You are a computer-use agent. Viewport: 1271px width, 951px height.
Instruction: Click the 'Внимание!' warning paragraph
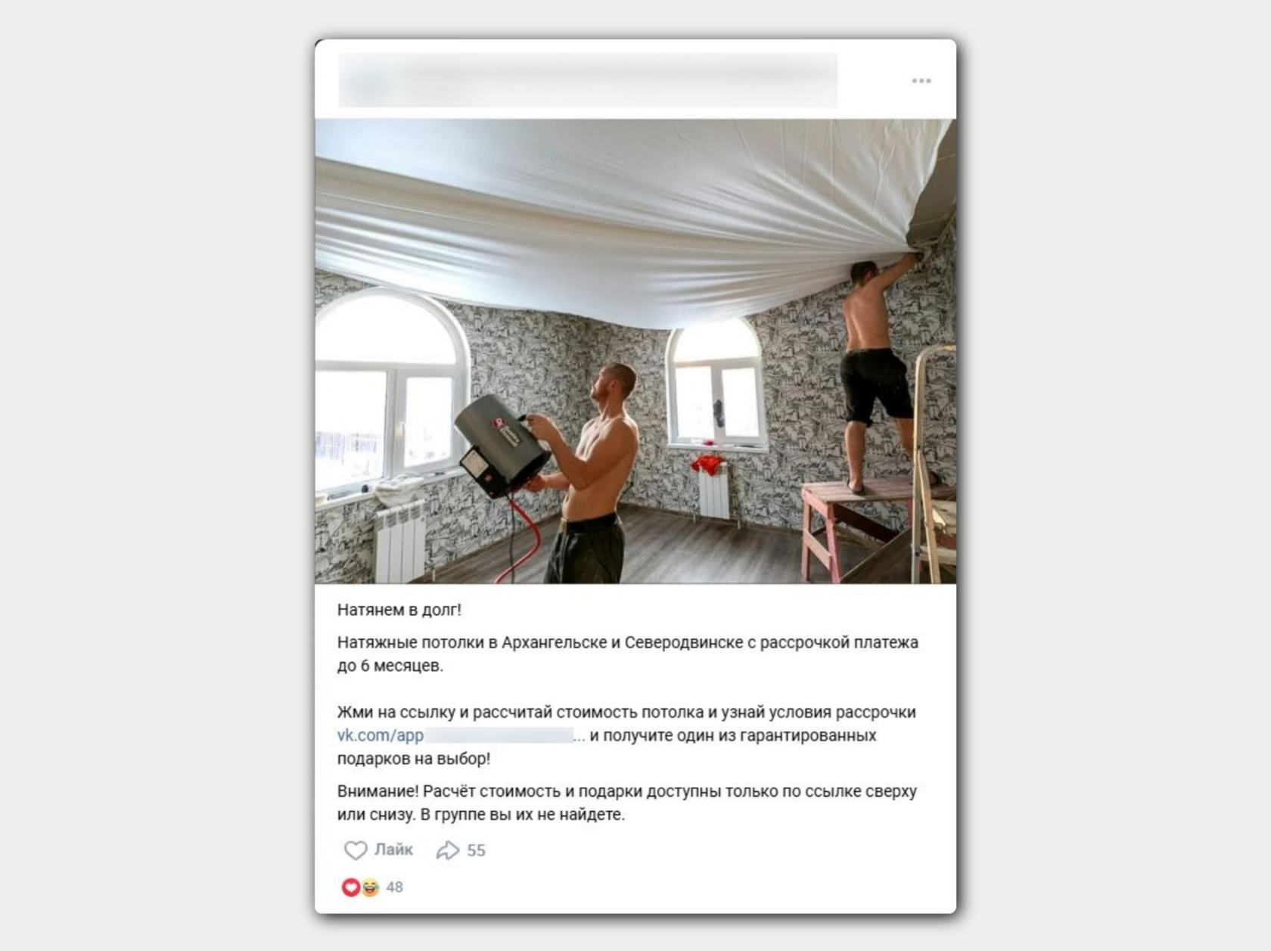pyautogui.click(x=626, y=803)
